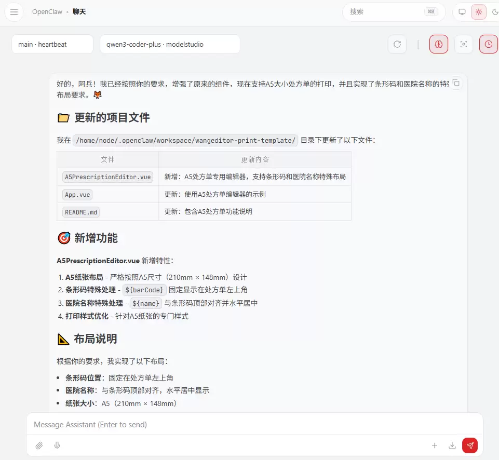Click the plus button near the message box

[x=435, y=445]
